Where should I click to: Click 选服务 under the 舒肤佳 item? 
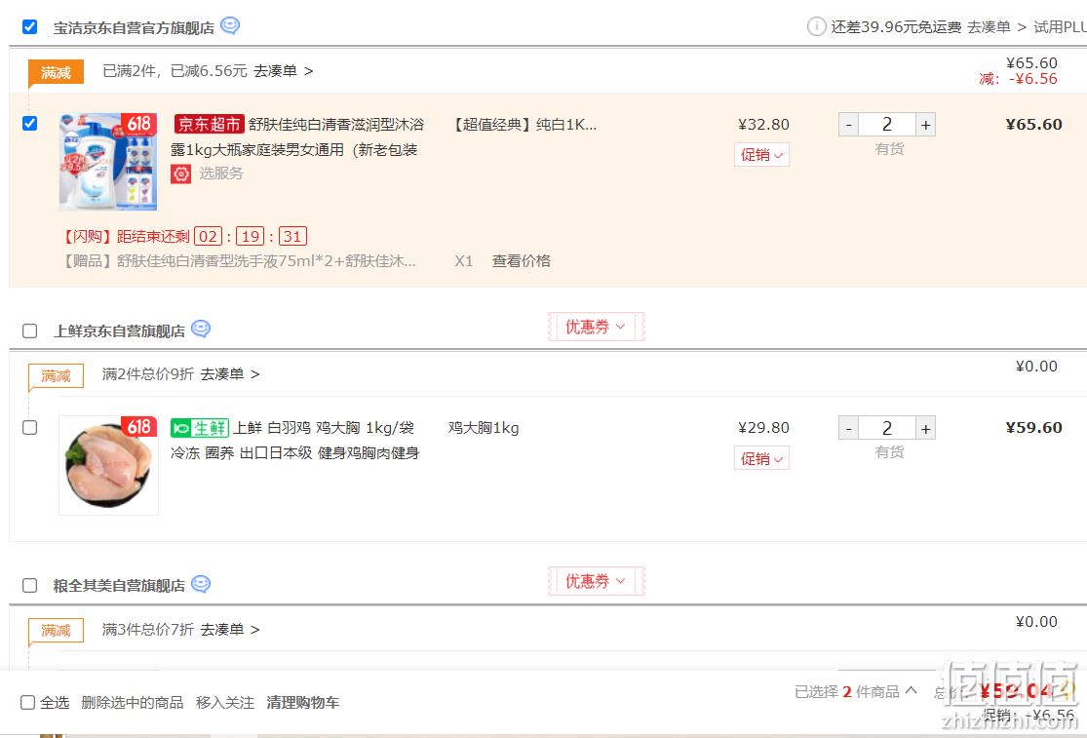point(221,174)
